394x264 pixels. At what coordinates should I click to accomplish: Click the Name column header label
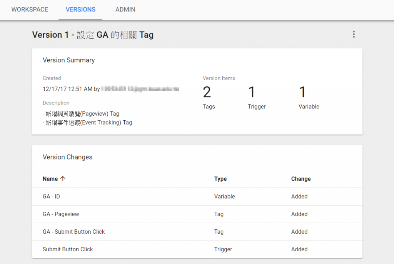pyautogui.click(x=50, y=179)
